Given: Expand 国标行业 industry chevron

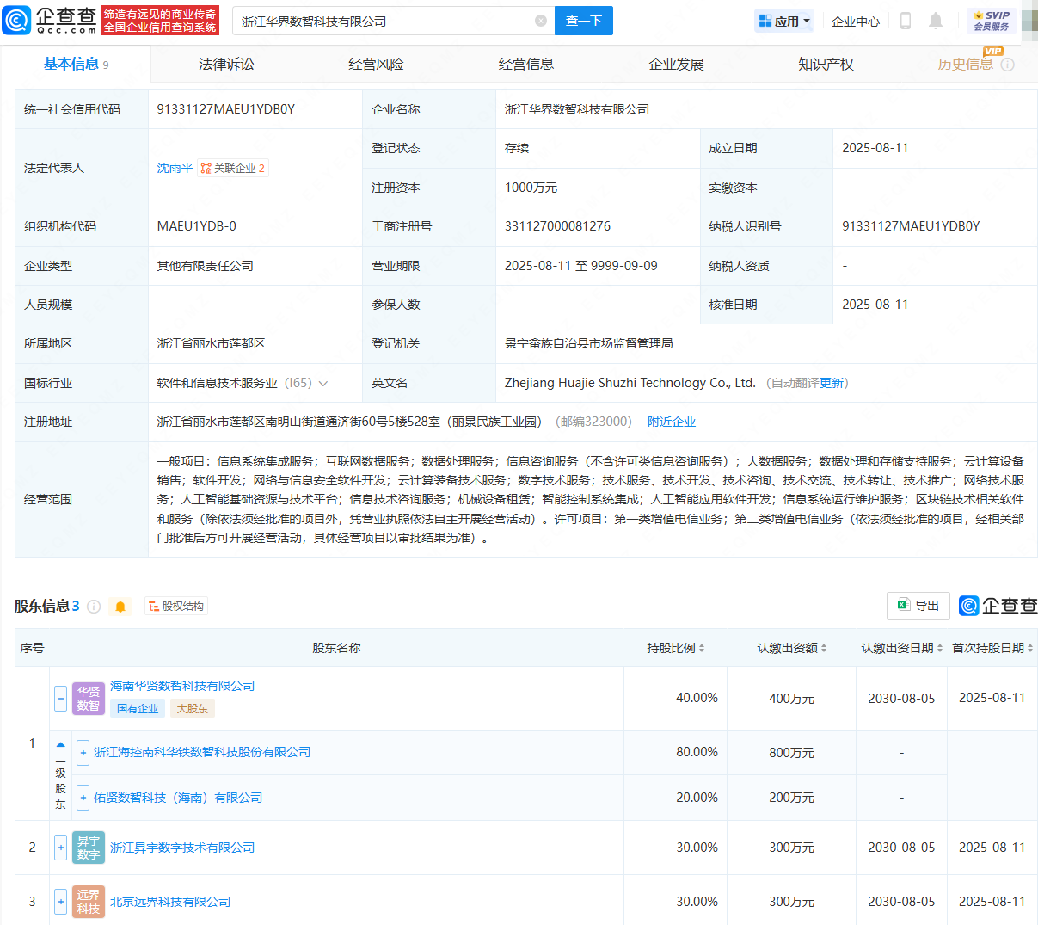Looking at the screenshot, I should coord(323,384).
